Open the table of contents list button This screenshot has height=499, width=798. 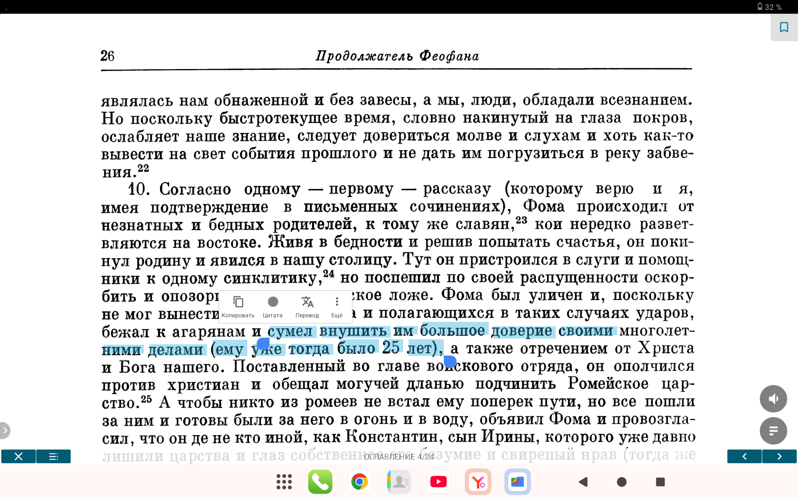click(53, 457)
